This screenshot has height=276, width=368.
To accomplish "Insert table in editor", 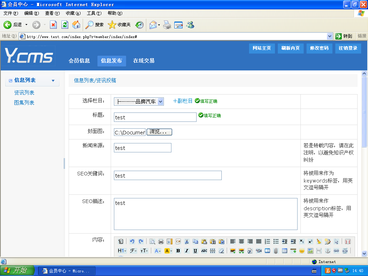I will [x=285, y=250].
